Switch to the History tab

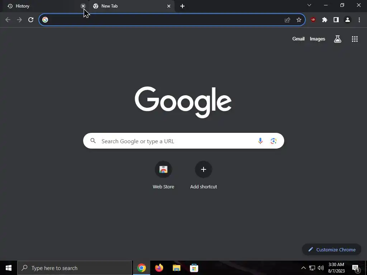coord(44,6)
